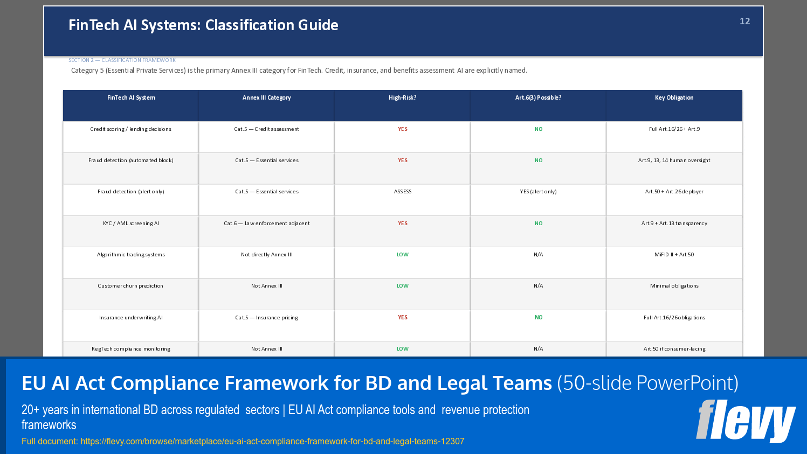Screen dimensions: 807x454
Task: Select 'RegTech compliance monitoring' cell
Action: click(x=131, y=349)
